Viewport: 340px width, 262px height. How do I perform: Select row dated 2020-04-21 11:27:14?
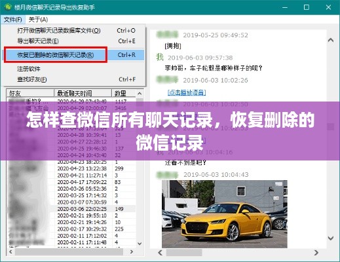point(71,176)
